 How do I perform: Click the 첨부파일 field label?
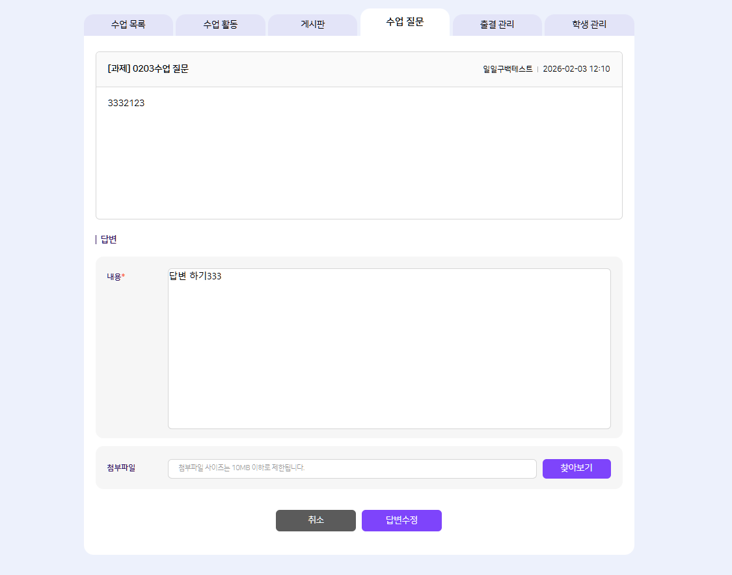pyautogui.click(x=121, y=468)
